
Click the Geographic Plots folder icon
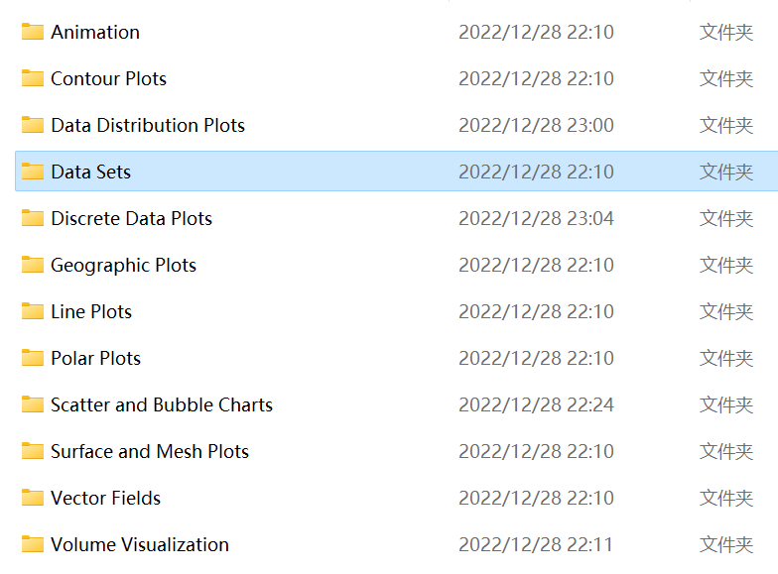click(x=33, y=265)
